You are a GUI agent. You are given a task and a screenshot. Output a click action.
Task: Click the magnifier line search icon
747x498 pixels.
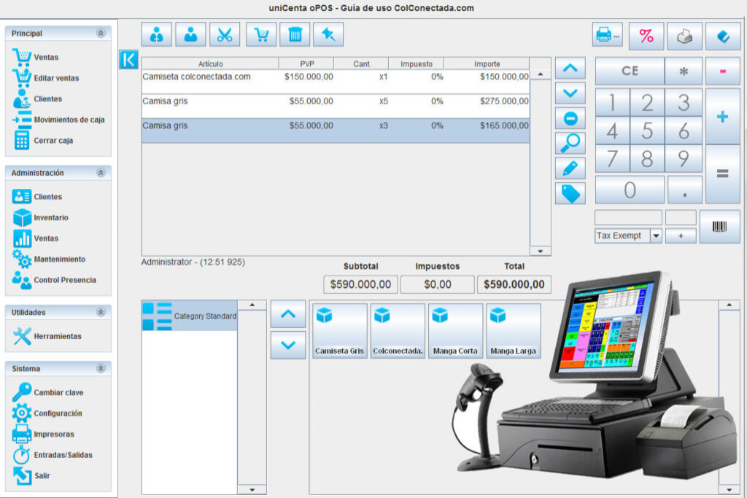pyautogui.click(x=570, y=143)
